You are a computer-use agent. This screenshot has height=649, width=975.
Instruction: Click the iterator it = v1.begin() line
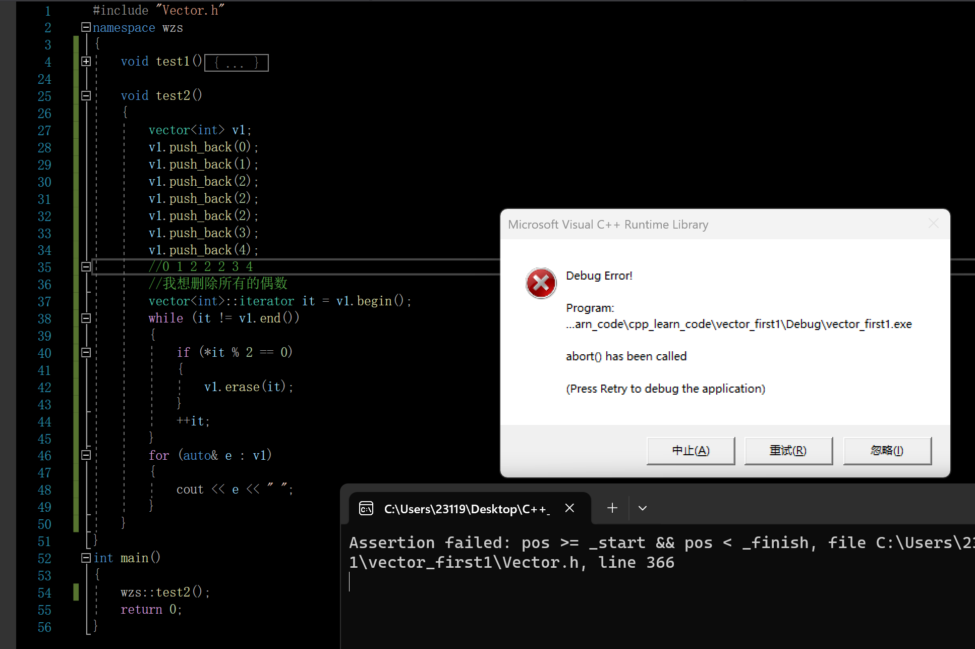280,301
